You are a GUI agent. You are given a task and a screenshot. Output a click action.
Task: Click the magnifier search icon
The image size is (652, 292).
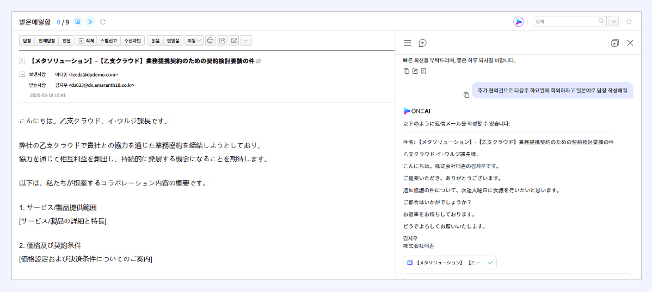tap(601, 21)
